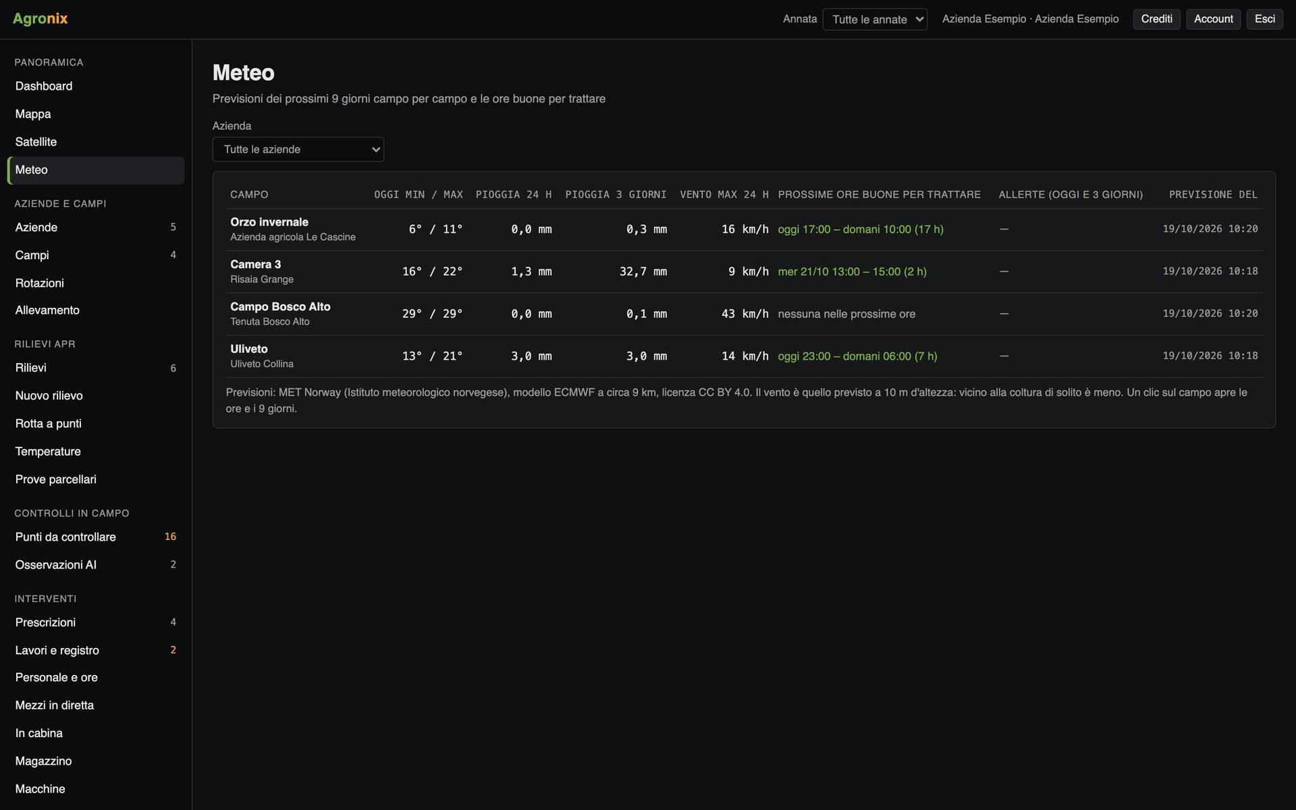Open Mappa in the sidebar
1296x810 pixels.
(x=96, y=114)
